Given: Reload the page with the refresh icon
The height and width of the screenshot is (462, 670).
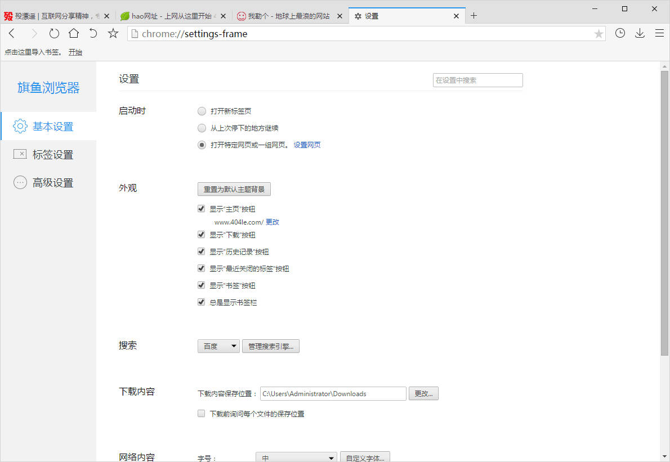Looking at the screenshot, I should pos(54,33).
